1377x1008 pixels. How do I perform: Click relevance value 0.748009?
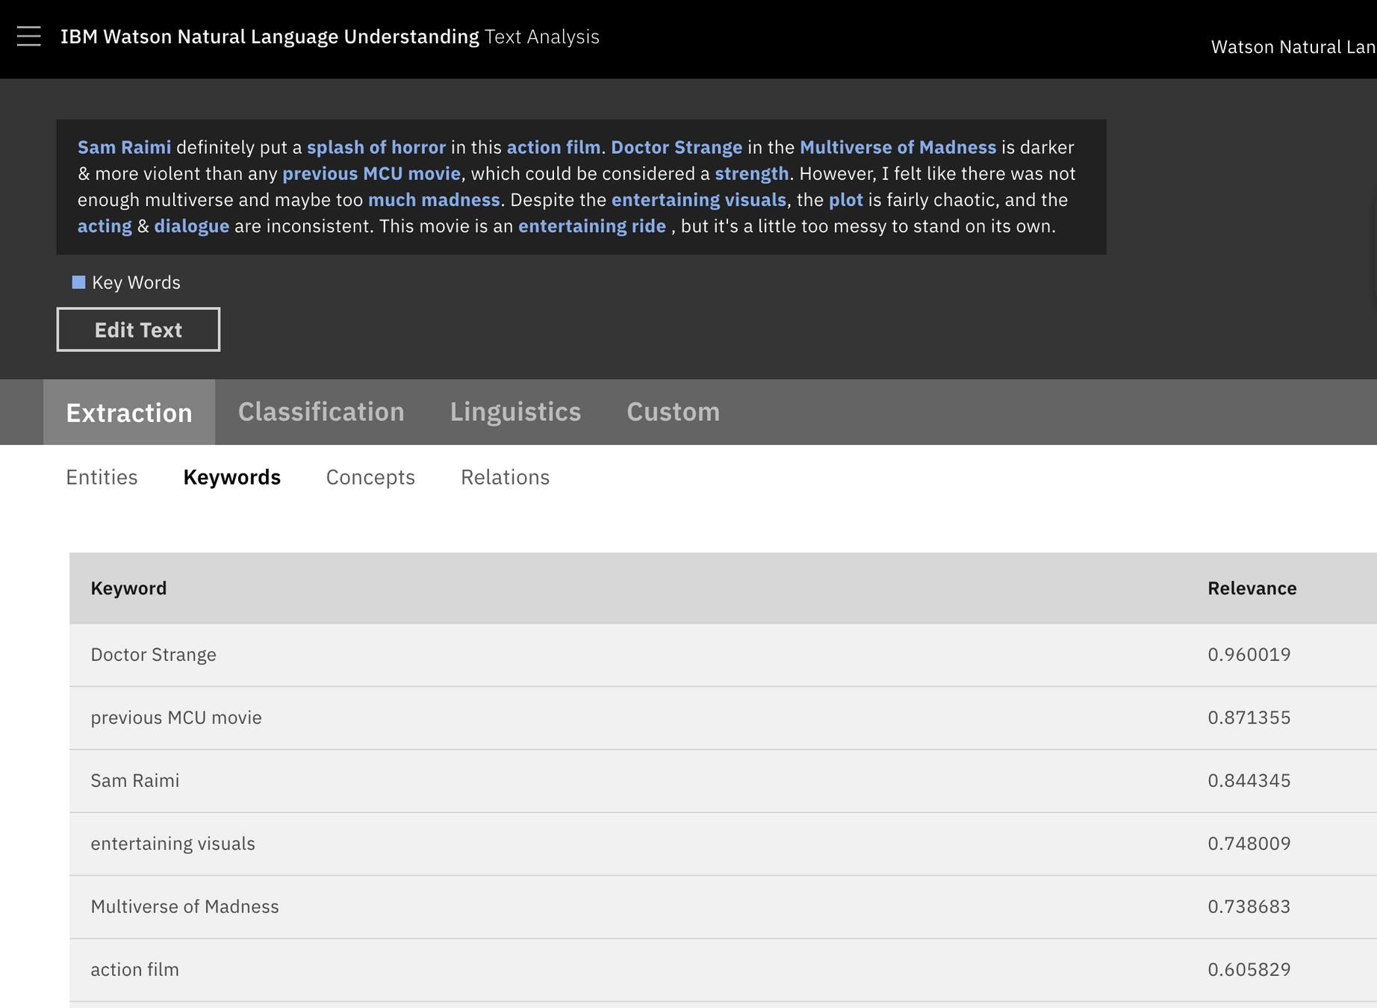[x=1249, y=844]
